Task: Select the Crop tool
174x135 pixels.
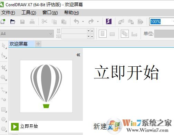Action: (4, 68)
